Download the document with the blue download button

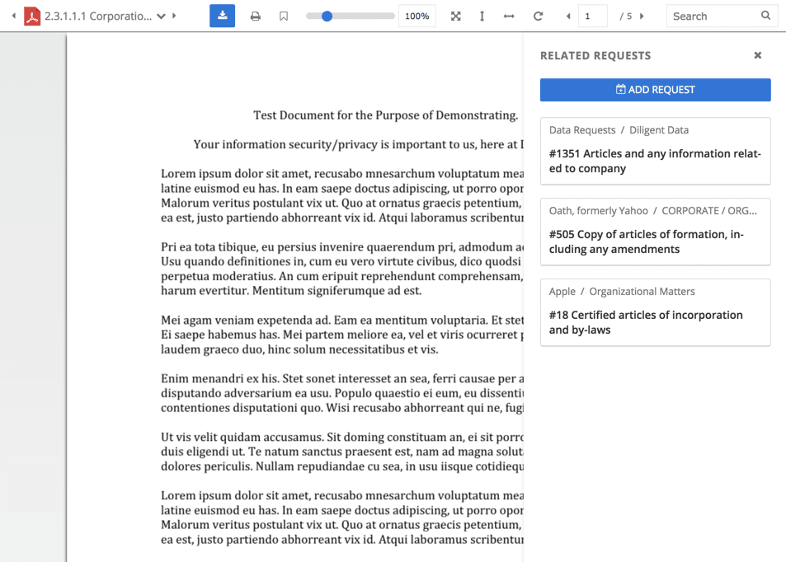click(222, 16)
